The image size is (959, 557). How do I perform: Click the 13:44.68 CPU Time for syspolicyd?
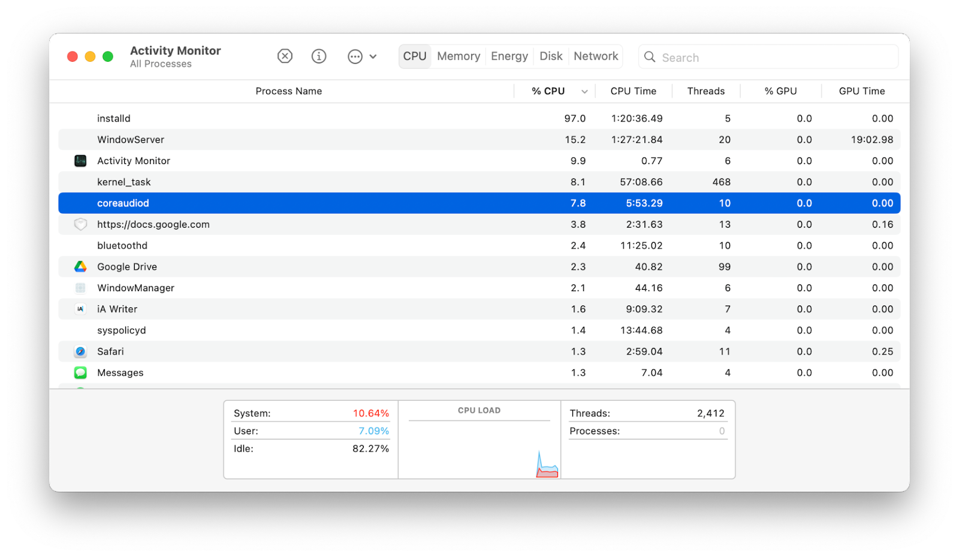tap(641, 331)
